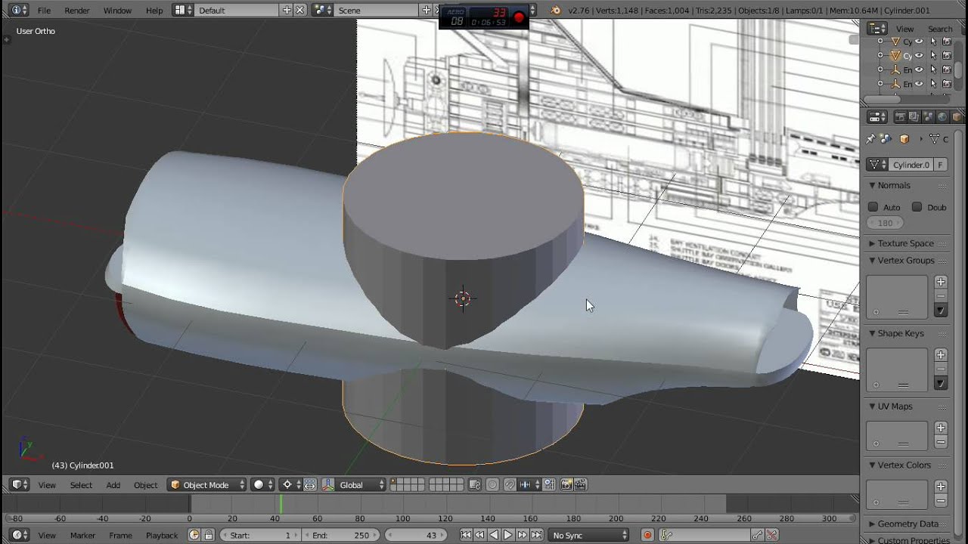Open the 3D view Add menu
This screenshot has height=544, width=968.
(113, 485)
